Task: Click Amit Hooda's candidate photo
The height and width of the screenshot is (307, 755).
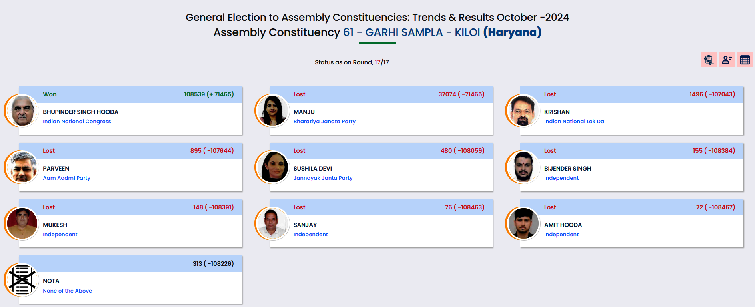Action: click(x=523, y=224)
